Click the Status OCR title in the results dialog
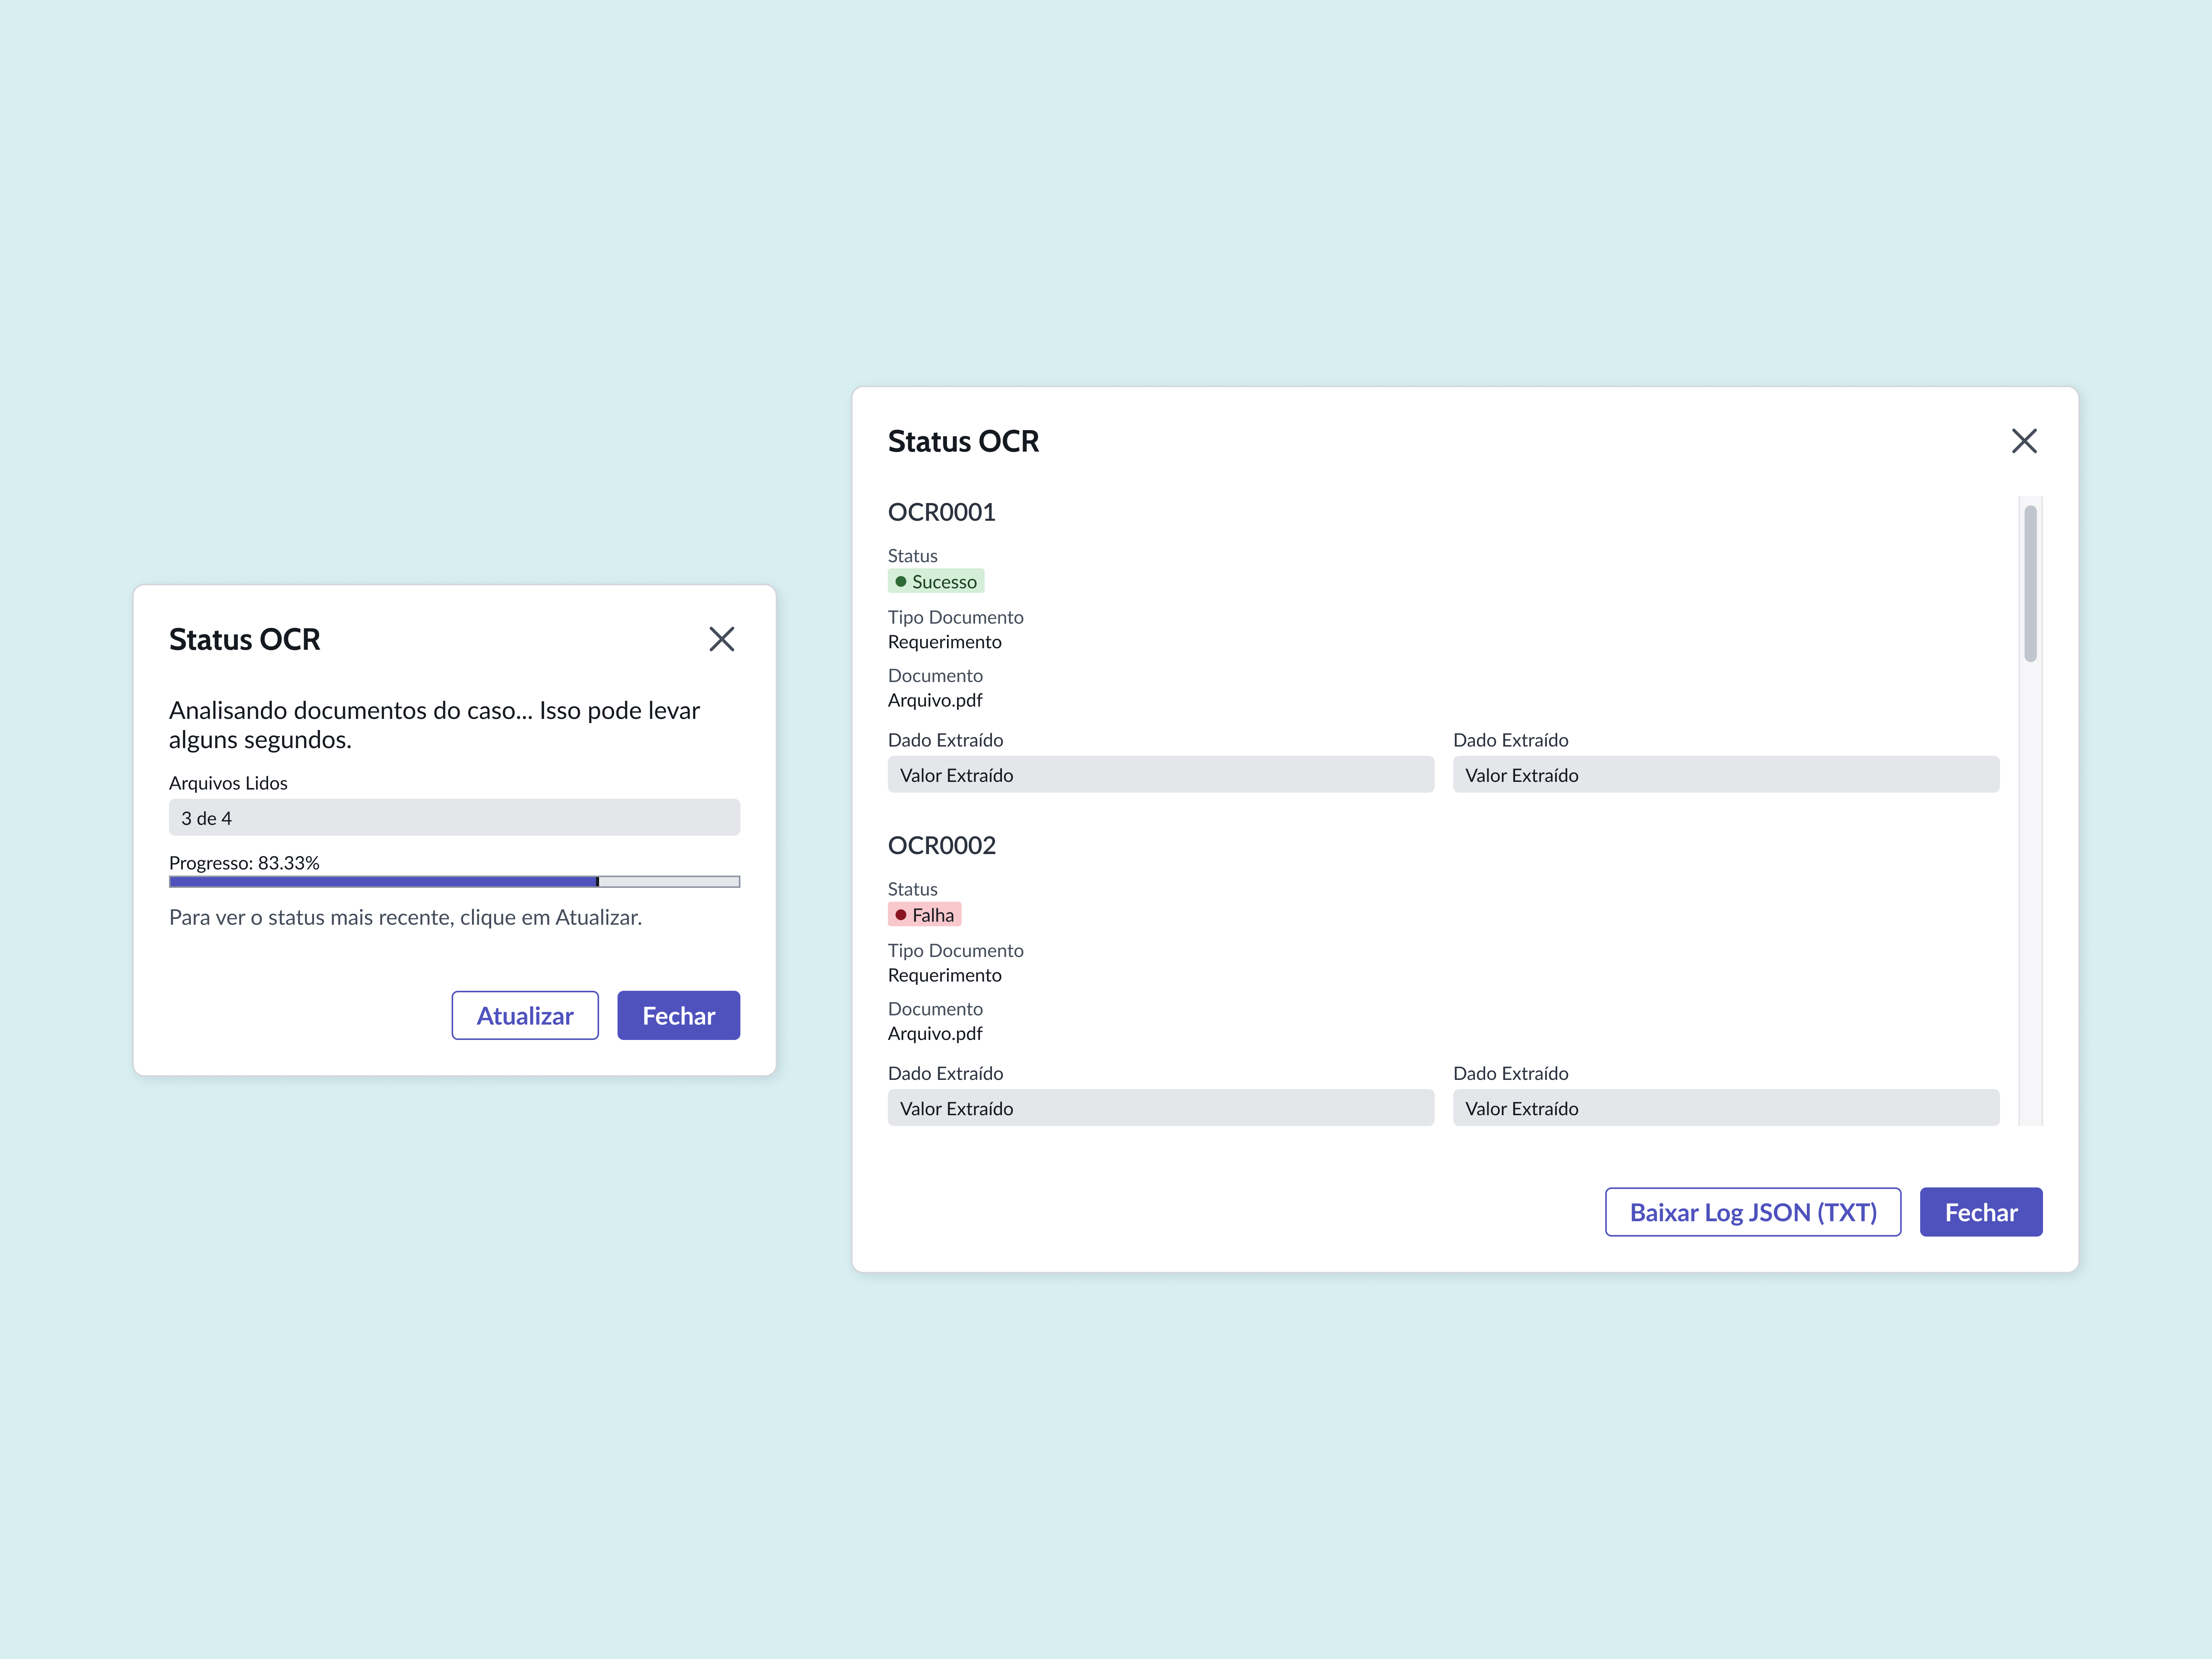Screen dimensions: 2212x1659 [963, 441]
